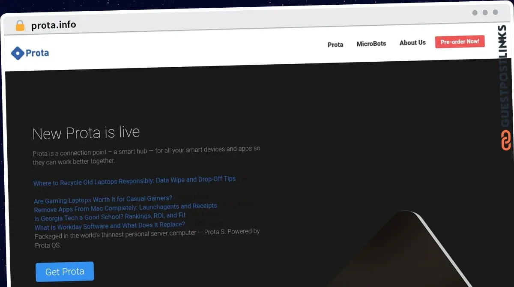
Task: Open the Prota item in navigation bar
Action: (335, 45)
